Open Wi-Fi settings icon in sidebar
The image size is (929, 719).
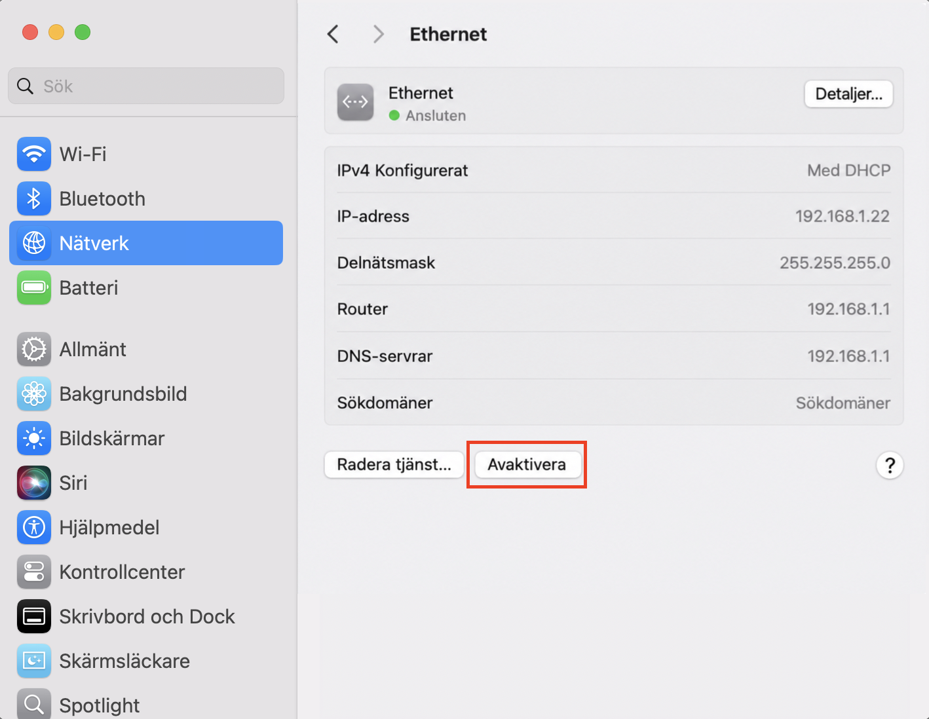pyautogui.click(x=34, y=154)
